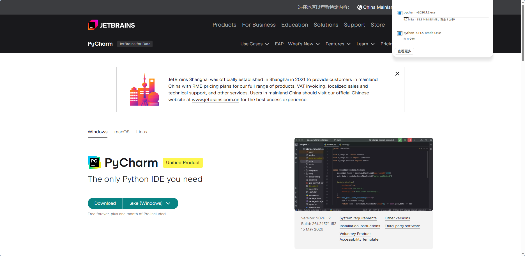
Task: Open Other versions link
Action: coord(397,218)
